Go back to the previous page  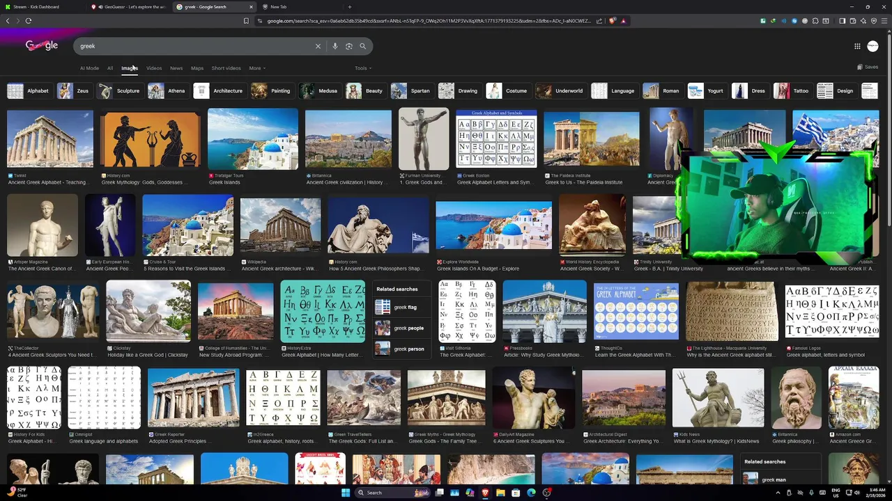(x=8, y=21)
